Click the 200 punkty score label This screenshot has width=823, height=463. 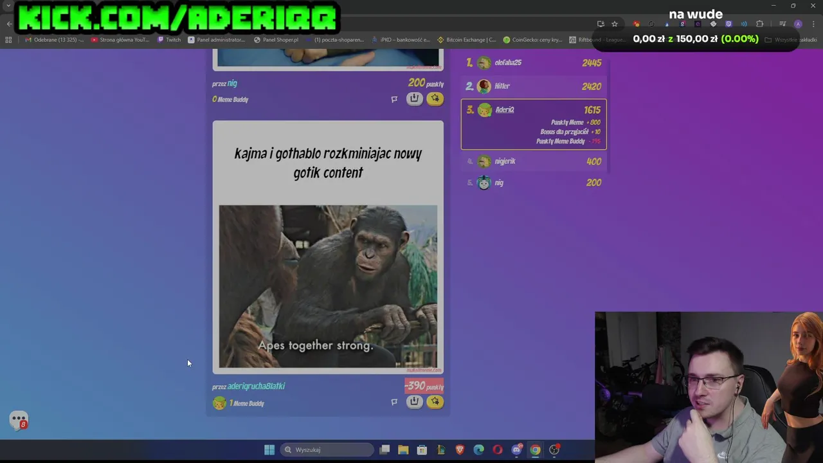tap(426, 84)
